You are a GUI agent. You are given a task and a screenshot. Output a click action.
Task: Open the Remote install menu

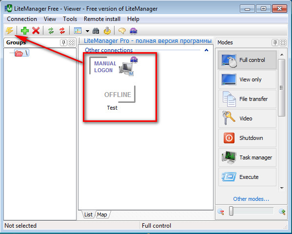click(102, 19)
